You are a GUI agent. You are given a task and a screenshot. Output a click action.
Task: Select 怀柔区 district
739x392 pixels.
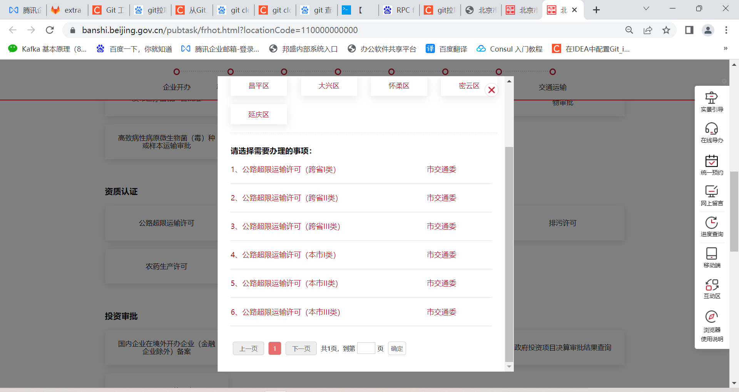point(399,86)
